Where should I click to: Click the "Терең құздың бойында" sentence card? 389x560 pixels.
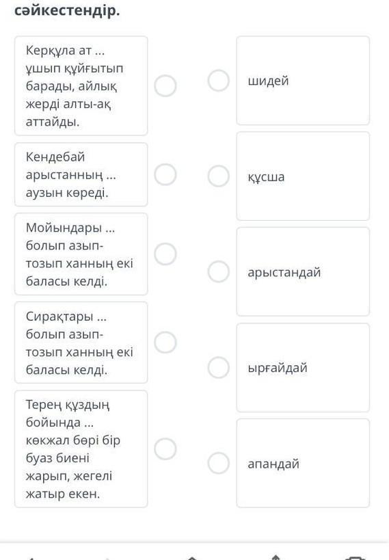coord(81,449)
